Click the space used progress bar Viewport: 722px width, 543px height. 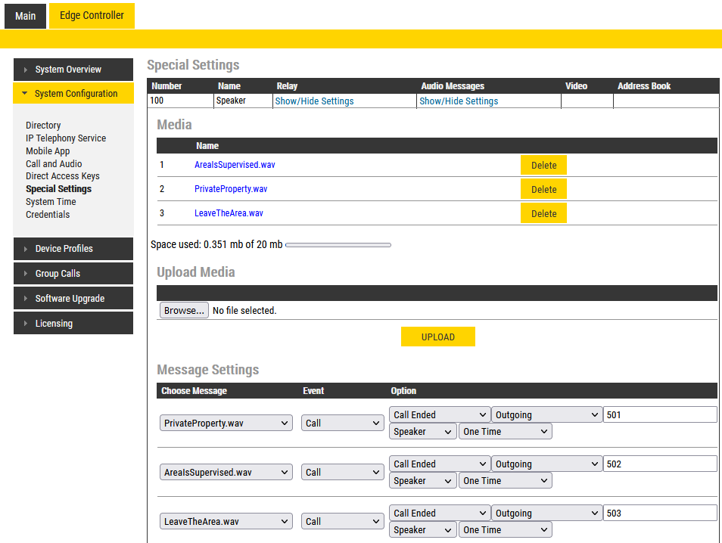338,245
